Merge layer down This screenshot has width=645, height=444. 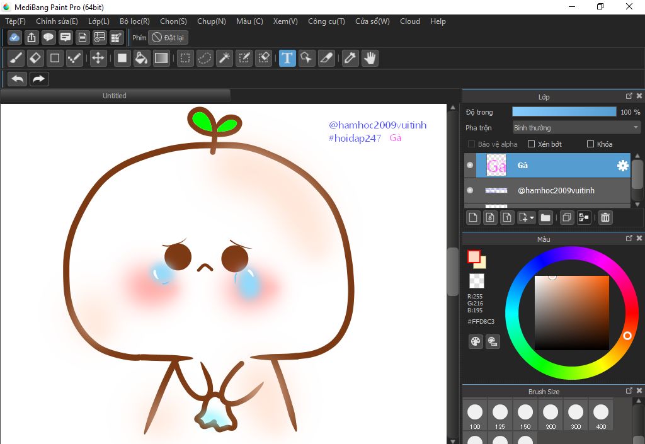coord(584,217)
